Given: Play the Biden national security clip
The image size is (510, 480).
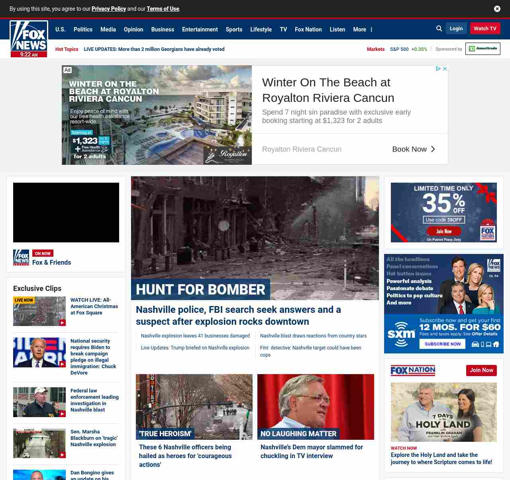Looking at the screenshot, I should 39,353.
